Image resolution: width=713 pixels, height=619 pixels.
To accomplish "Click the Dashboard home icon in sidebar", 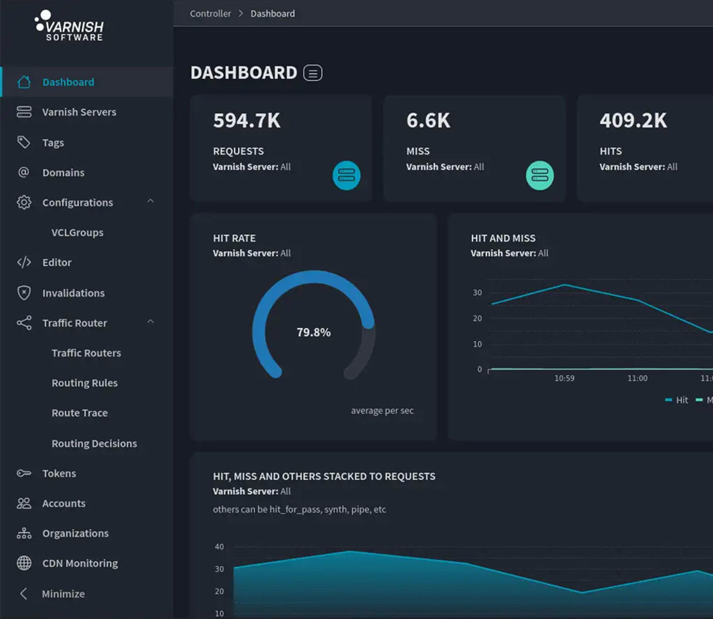I will click(x=24, y=82).
